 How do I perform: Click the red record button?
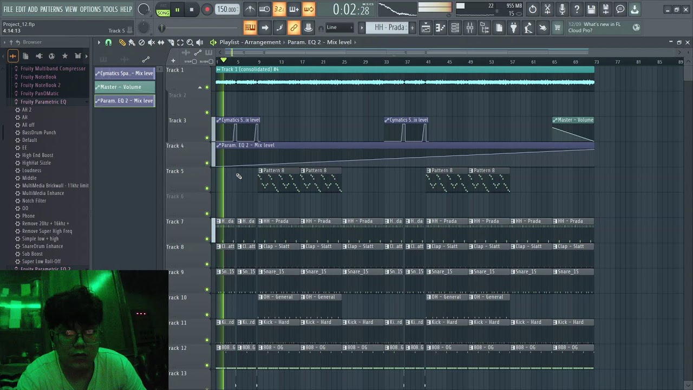(x=207, y=10)
